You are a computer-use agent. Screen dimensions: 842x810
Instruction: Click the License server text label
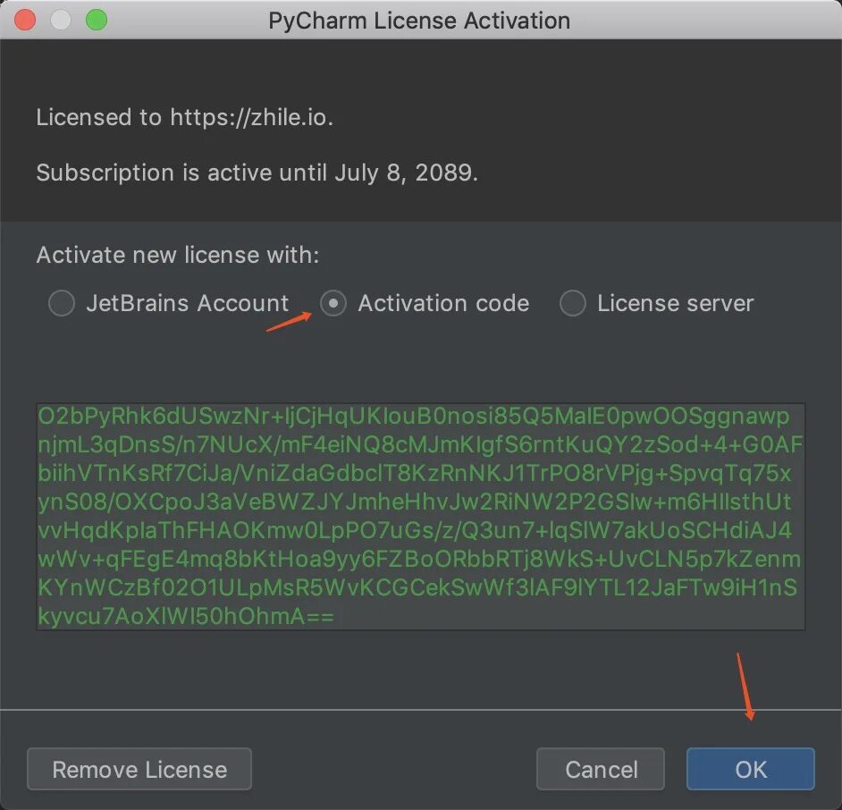[676, 303]
